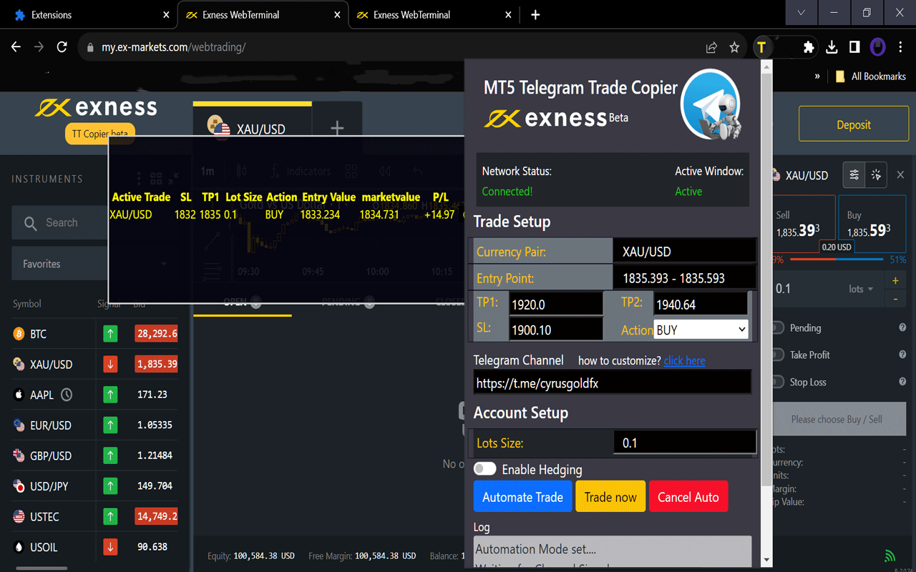Click the yellow T extension icon
This screenshot has height=572, width=916.
[761, 47]
